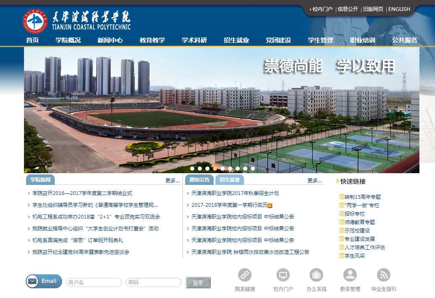Select the first slideshow indicator dot
The height and width of the screenshot is (298, 435).
[192, 169]
